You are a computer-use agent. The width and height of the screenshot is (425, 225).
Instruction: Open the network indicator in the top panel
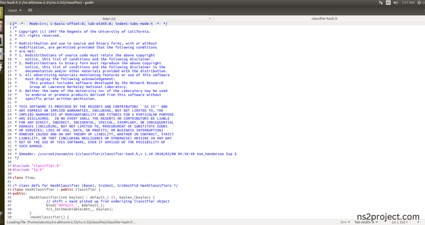[x=381, y=2]
